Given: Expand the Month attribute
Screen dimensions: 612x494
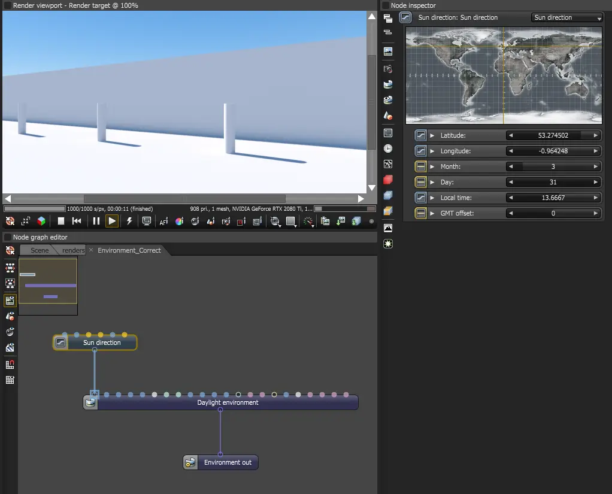Looking at the screenshot, I should 432,166.
